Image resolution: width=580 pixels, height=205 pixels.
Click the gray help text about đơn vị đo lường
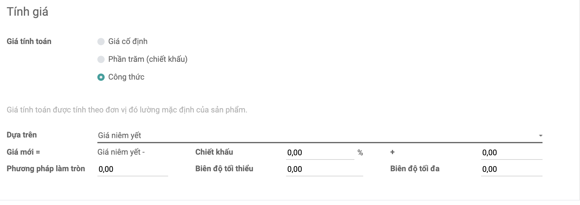127,110
